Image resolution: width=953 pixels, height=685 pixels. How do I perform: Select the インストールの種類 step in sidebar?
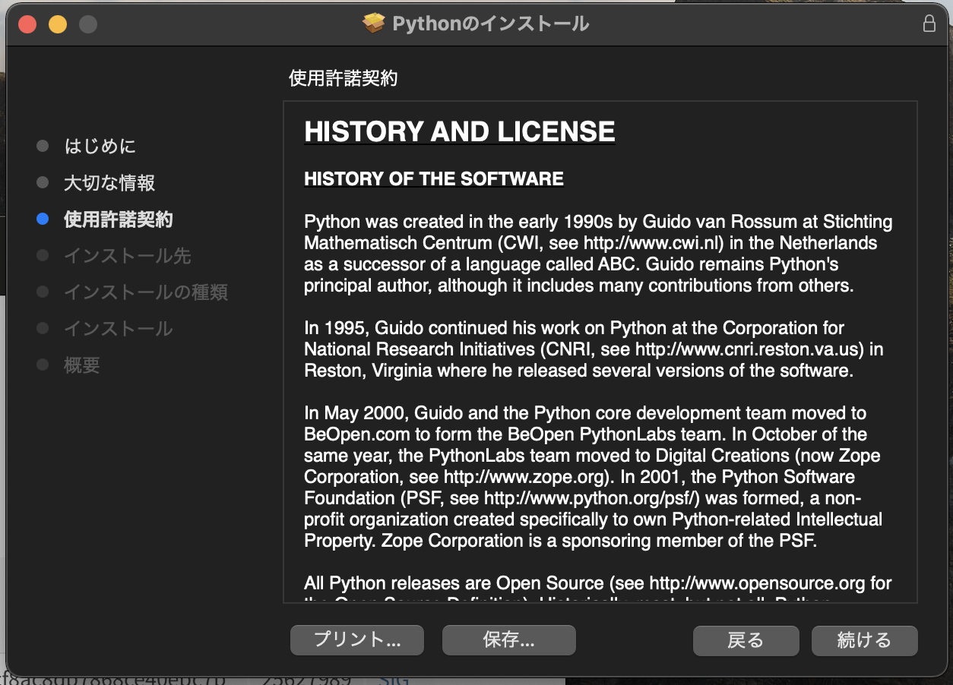coord(146,292)
